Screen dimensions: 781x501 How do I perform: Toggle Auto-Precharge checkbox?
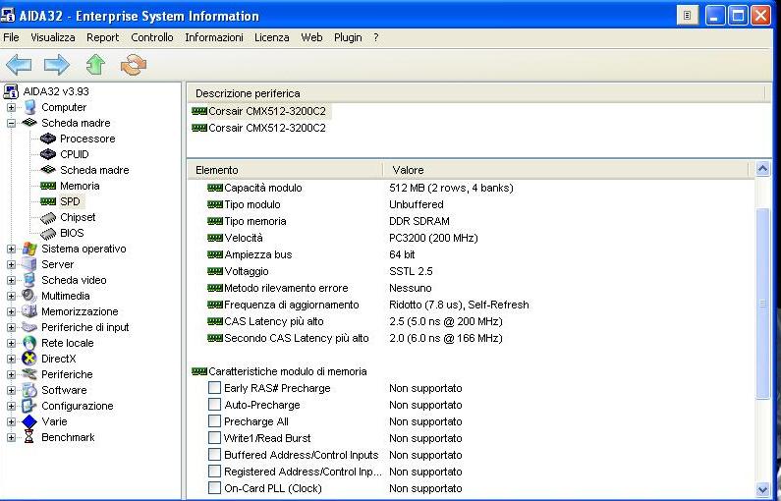[215, 405]
